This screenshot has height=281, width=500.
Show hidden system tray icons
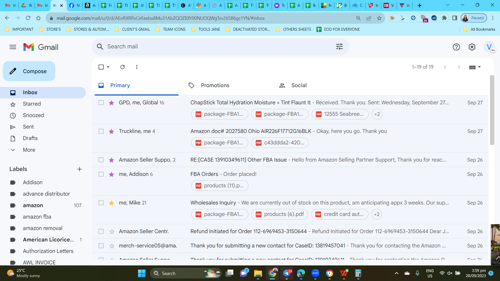click(x=397, y=273)
